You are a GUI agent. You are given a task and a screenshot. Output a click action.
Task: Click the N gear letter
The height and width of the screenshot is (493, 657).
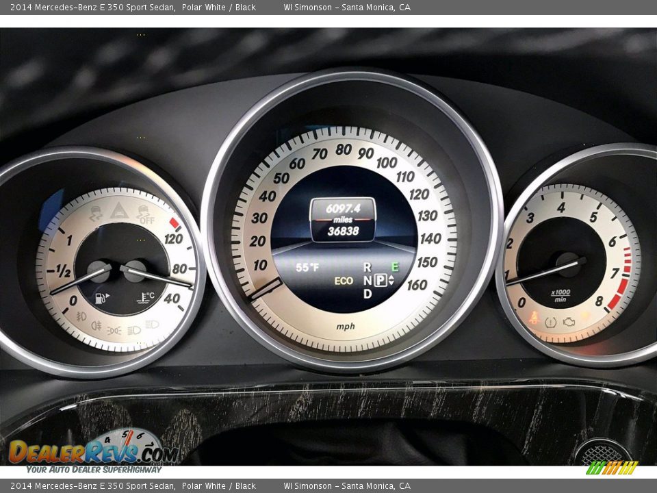click(367, 280)
